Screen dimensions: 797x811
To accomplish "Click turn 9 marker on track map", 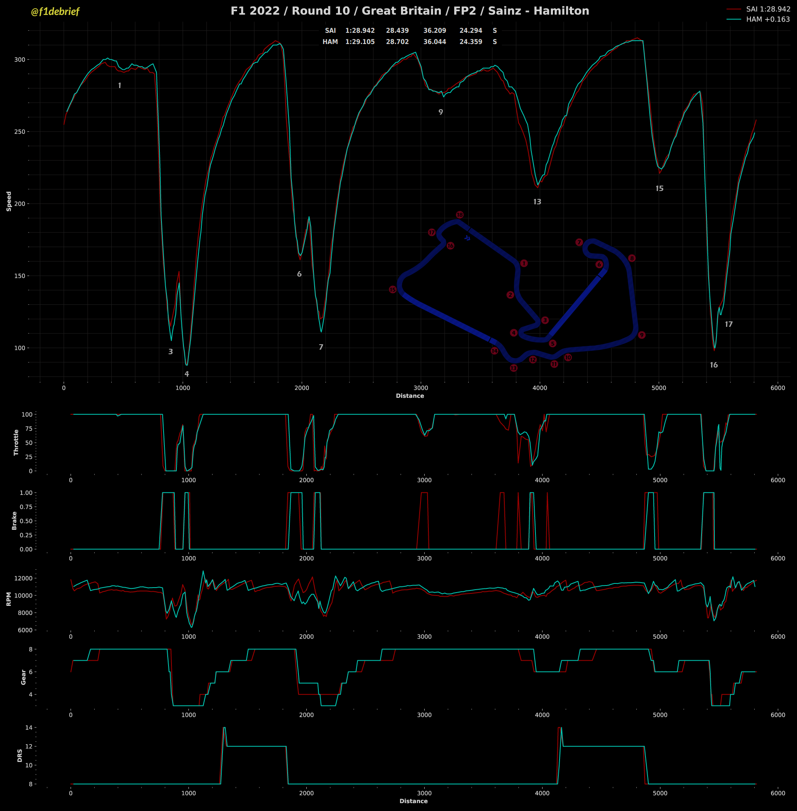I will click(641, 335).
